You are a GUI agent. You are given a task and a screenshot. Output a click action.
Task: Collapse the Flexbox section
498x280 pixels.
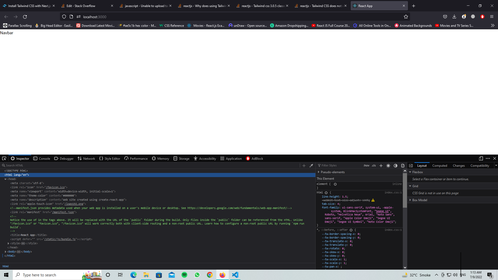click(x=410, y=172)
